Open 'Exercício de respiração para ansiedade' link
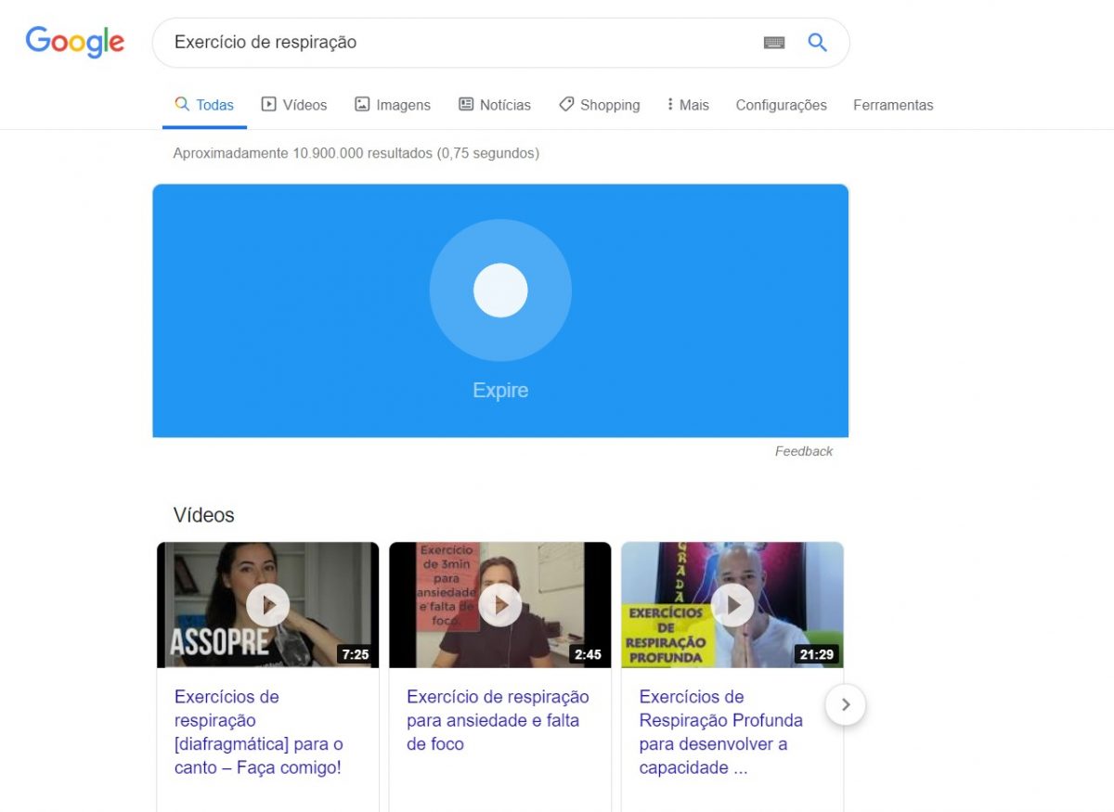 point(498,720)
